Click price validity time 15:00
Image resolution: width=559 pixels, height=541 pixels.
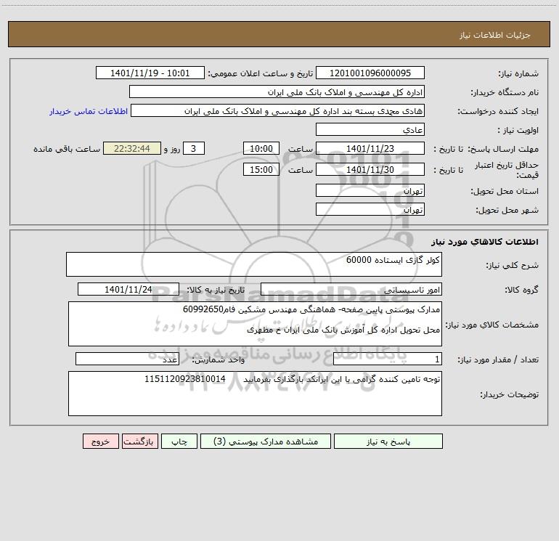(x=261, y=169)
